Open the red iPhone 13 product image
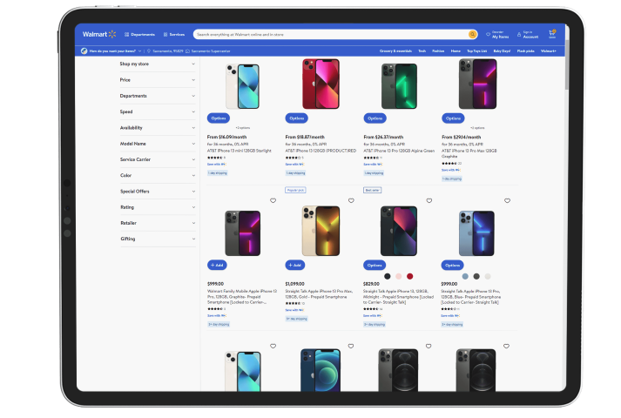 (x=321, y=84)
